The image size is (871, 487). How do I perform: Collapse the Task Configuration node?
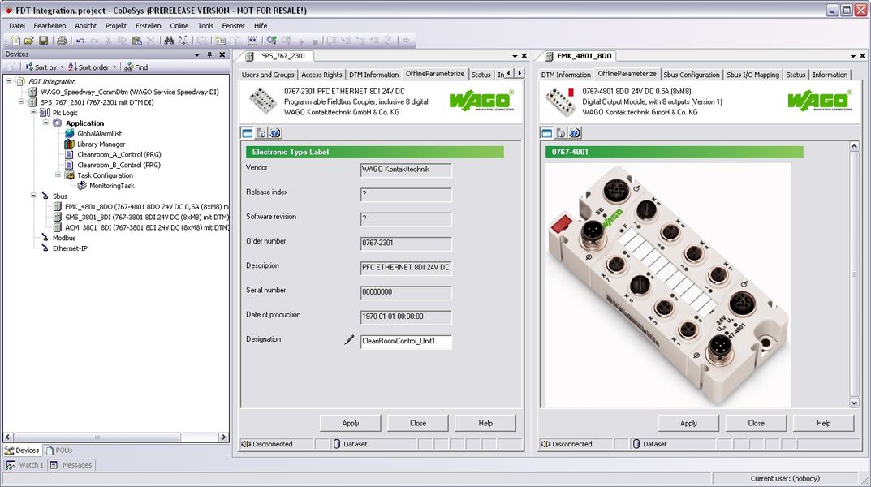(58, 175)
